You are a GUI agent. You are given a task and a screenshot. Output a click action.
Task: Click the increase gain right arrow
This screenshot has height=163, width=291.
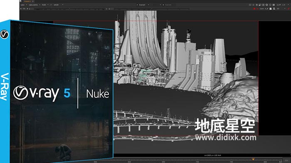27,9
